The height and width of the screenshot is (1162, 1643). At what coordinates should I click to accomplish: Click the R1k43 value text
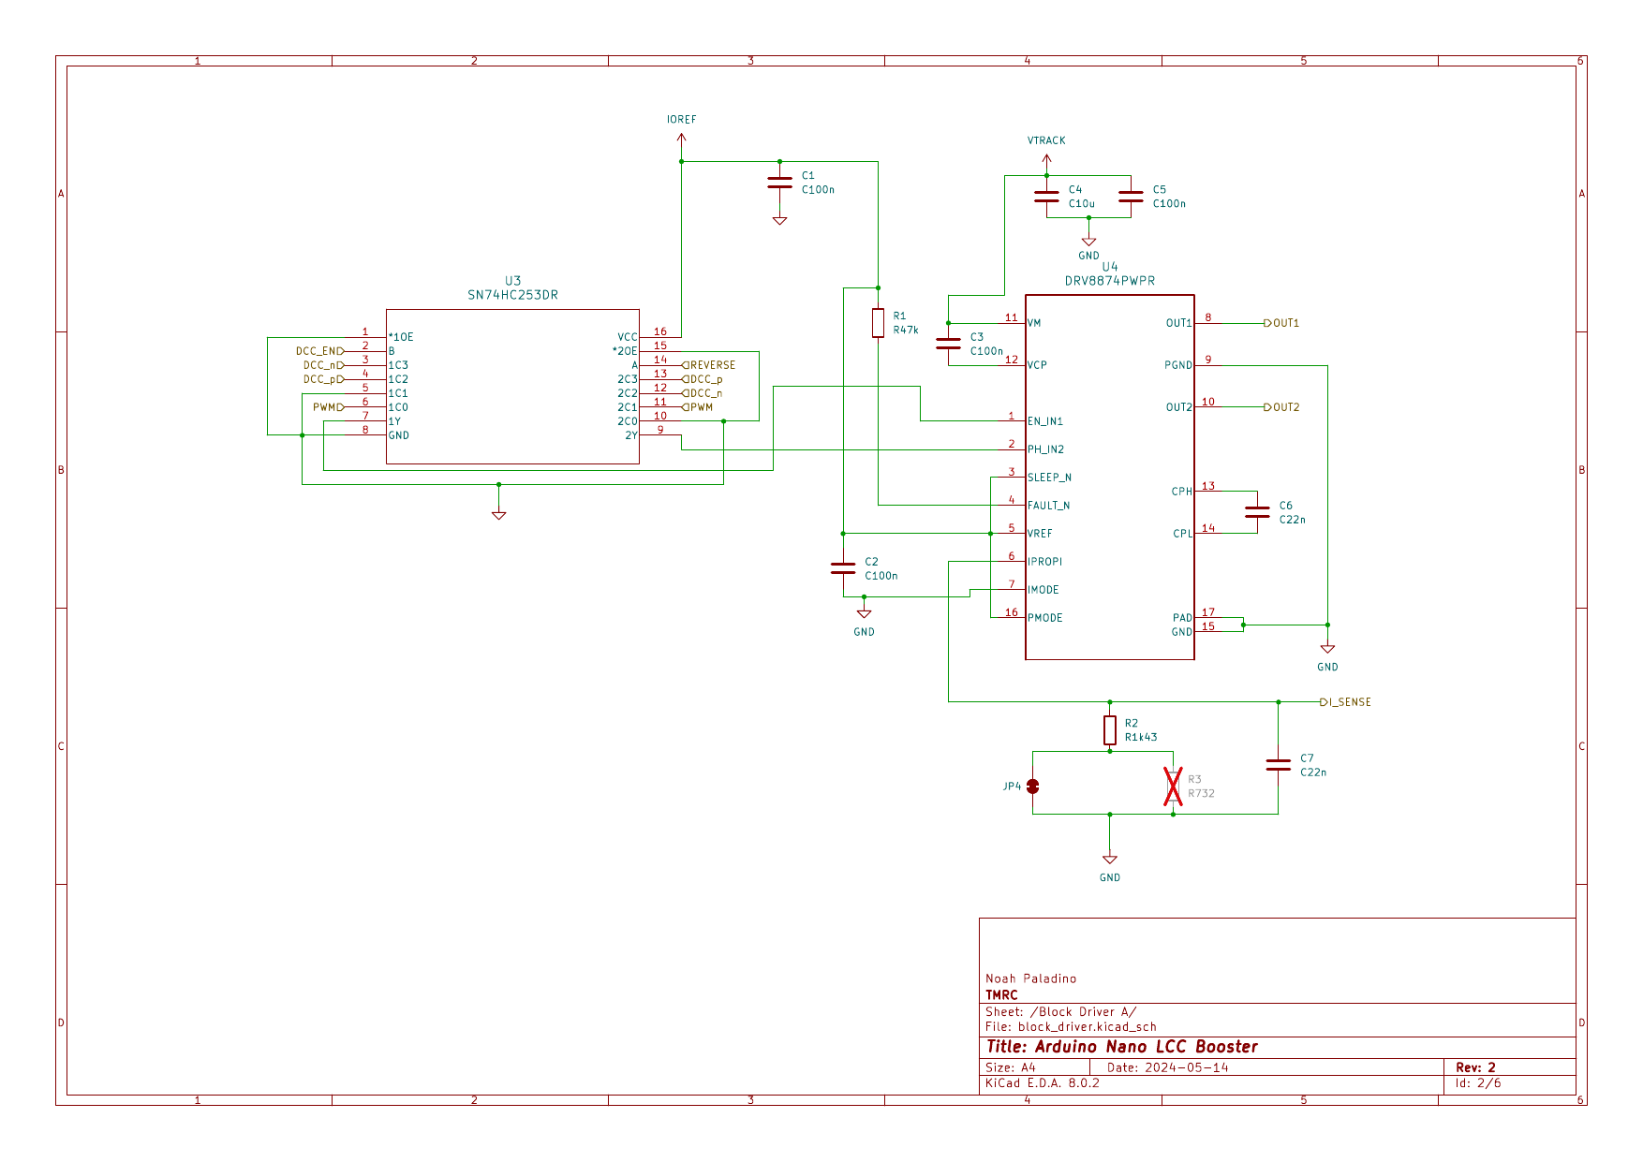(x=1141, y=737)
